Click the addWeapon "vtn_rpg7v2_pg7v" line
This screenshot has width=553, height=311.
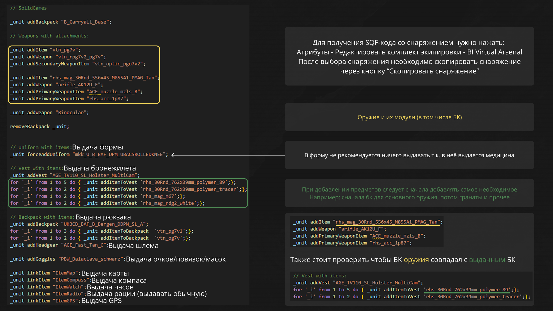click(x=58, y=57)
